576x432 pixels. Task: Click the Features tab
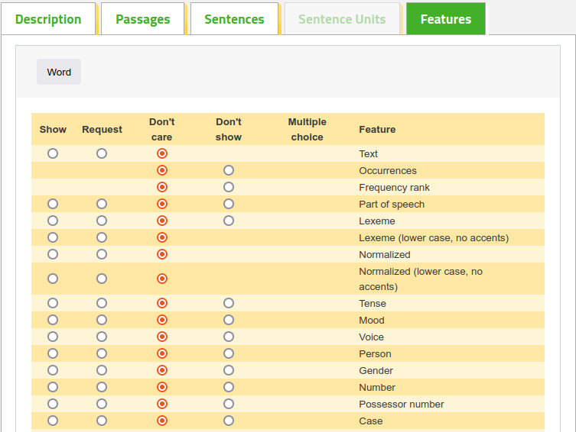coord(446,19)
